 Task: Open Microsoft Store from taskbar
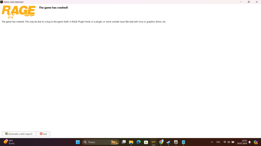coord(146,142)
